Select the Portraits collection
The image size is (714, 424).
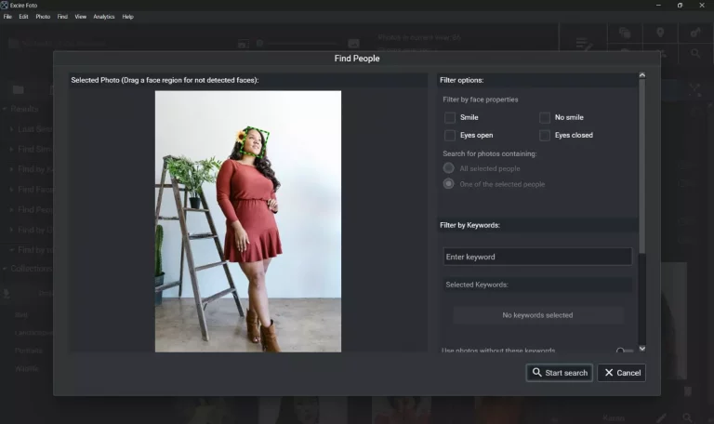[28, 351]
